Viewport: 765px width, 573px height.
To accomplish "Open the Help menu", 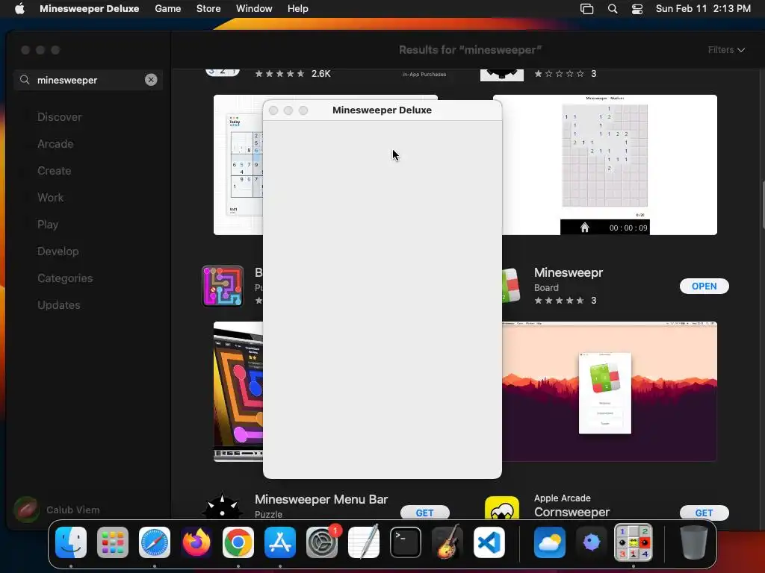I will point(297,9).
